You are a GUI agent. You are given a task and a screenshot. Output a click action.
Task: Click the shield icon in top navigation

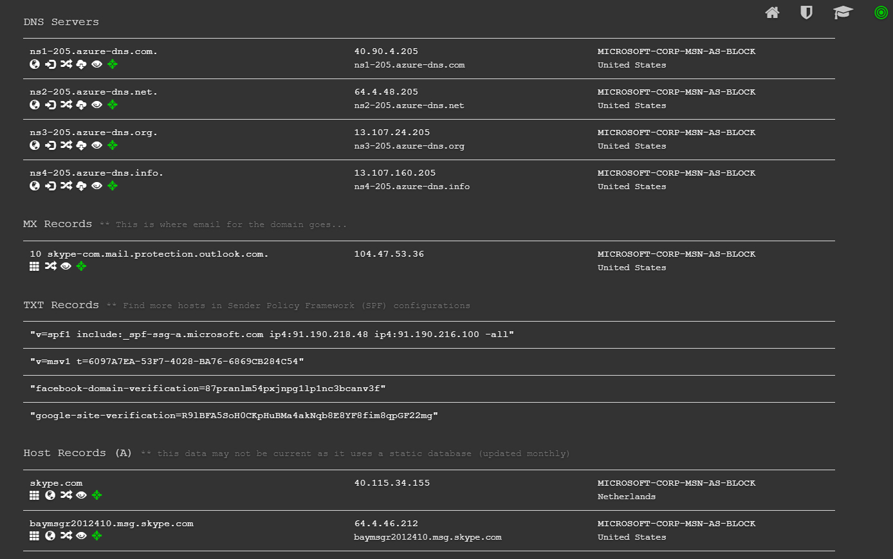806,12
